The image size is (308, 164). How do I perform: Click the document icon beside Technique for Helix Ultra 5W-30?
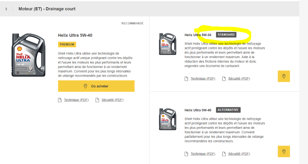click(186, 79)
